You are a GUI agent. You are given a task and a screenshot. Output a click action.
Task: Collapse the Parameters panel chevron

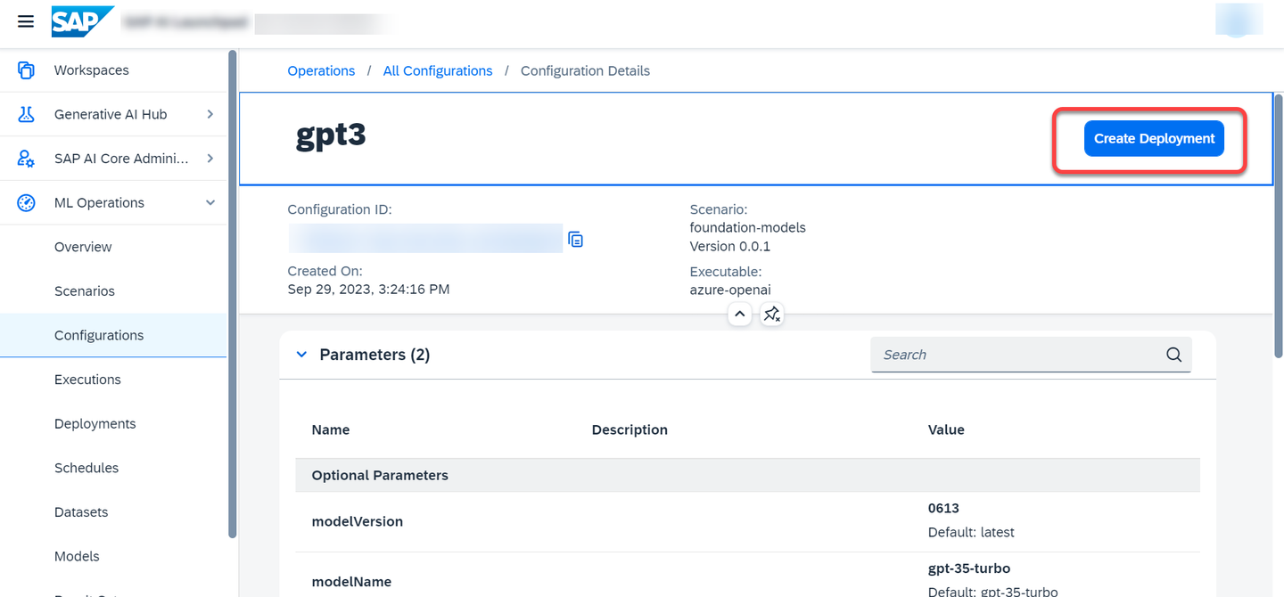coord(301,355)
